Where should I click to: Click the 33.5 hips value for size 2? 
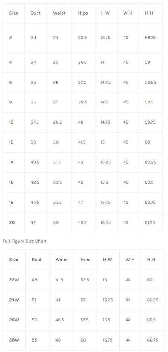pos(82,38)
